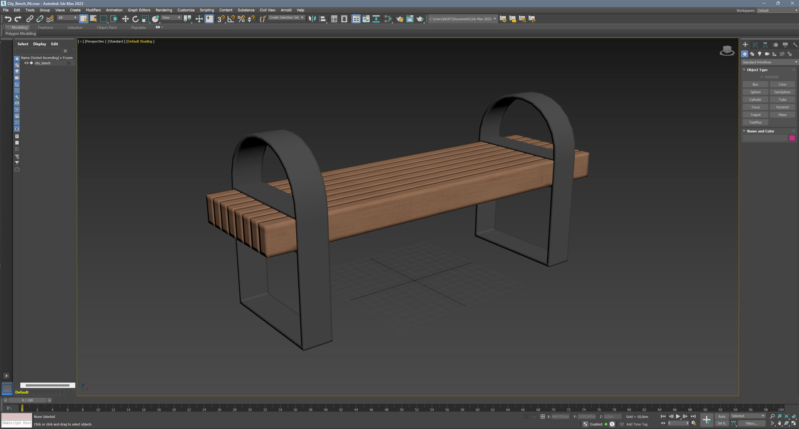Toggle 3D Snaps on
799x429 pixels.
[x=221, y=19]
